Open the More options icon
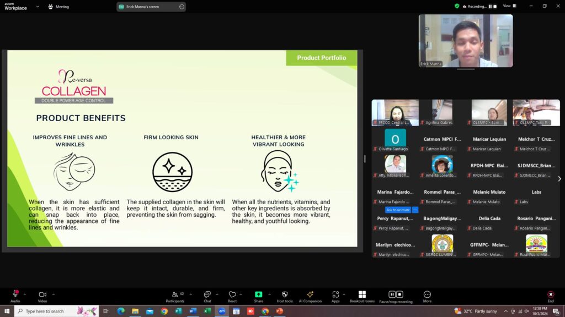This screenshot has width=565, height=317. pos(427,294)
